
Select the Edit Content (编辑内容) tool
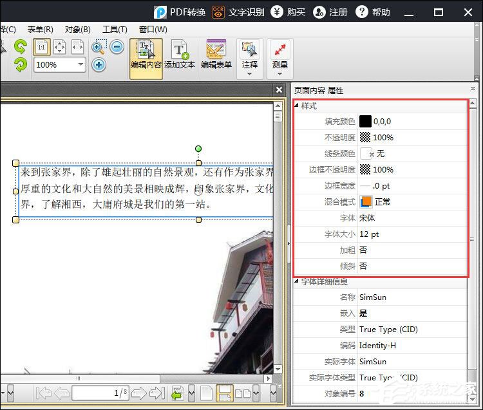[x=146, y=55]
